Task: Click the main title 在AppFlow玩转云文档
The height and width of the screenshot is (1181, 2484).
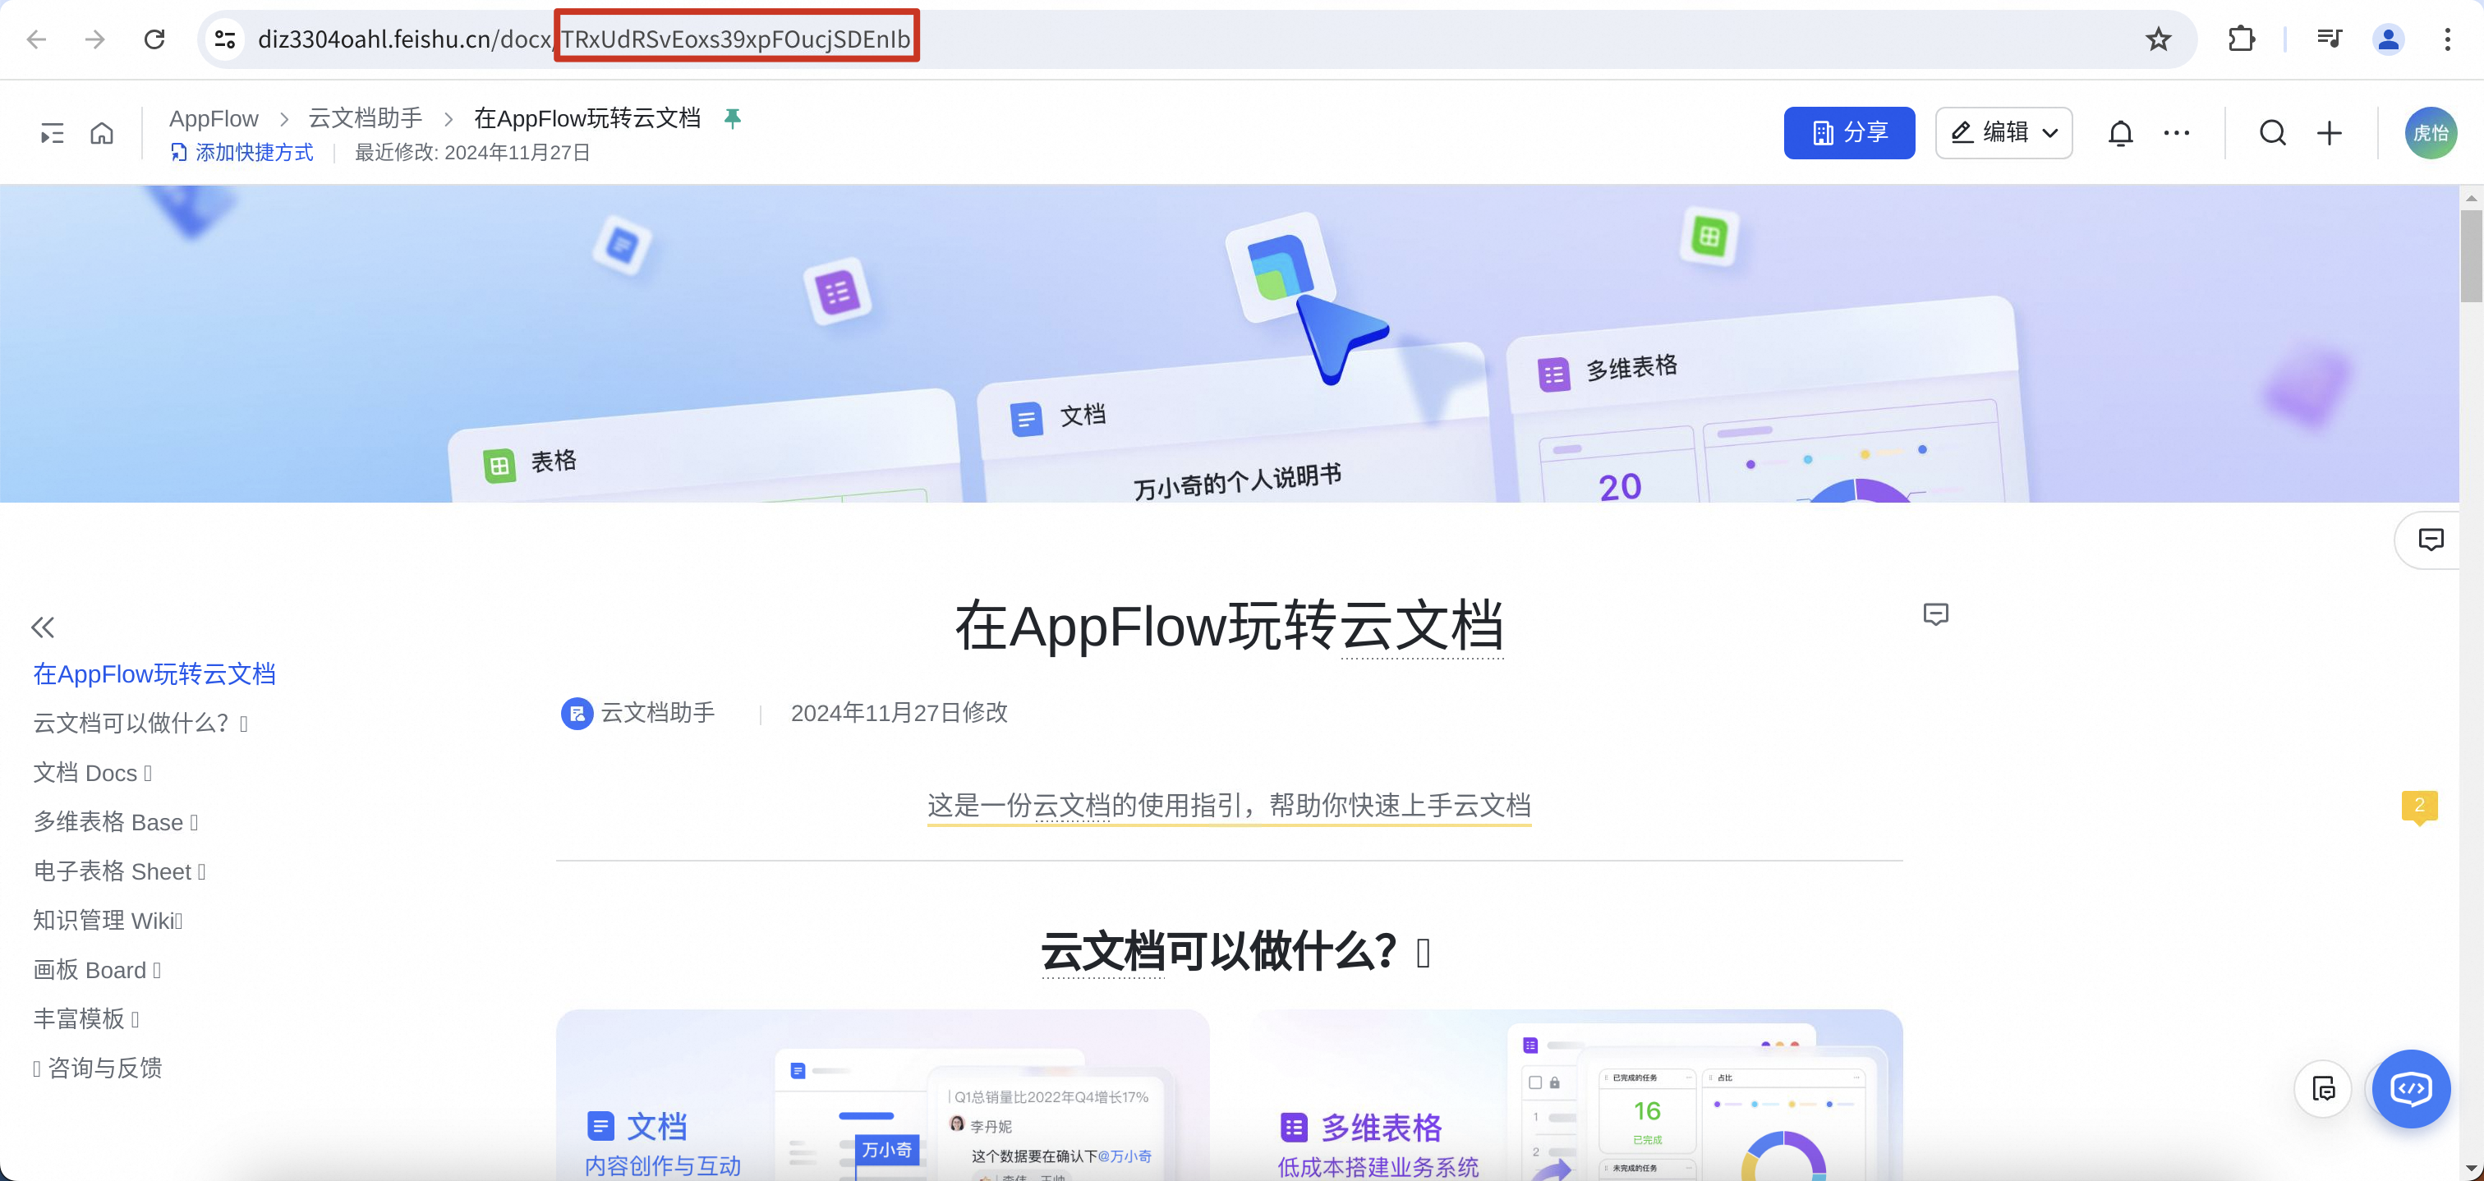Action: point(1230,626)
